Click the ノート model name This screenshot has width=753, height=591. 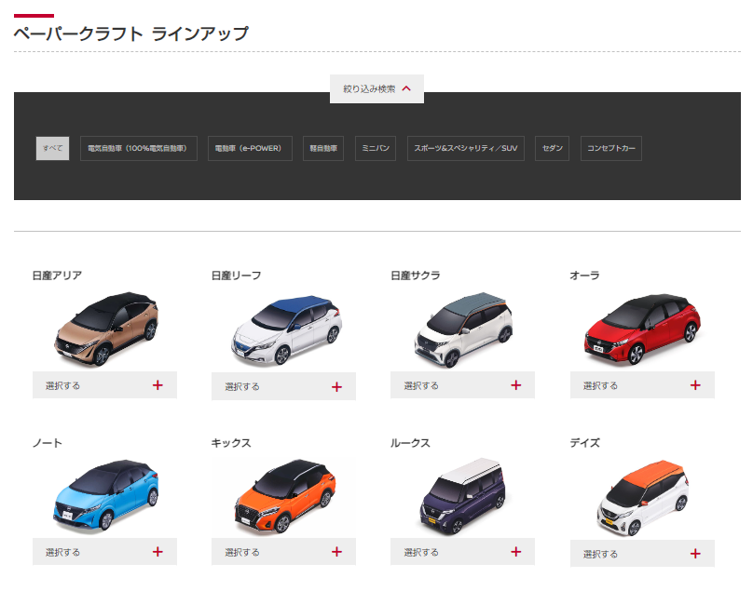click(47, 443)
